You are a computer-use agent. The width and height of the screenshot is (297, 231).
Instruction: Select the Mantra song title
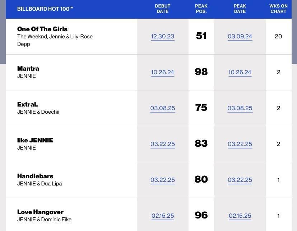[28, 69]
